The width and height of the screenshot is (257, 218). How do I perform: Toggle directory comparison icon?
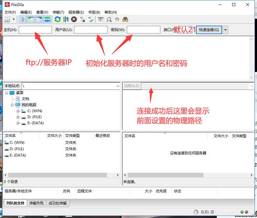[109, 19]
